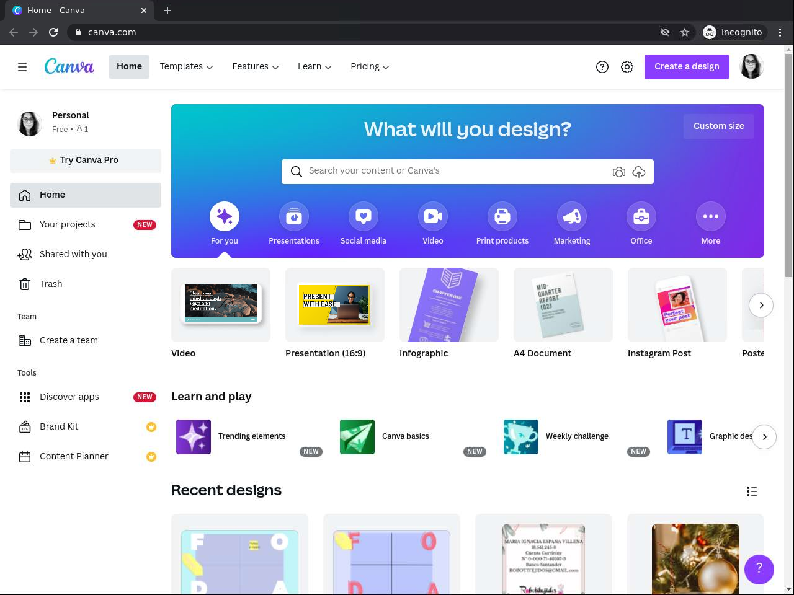Viewport: 794px width, 595px height.
Task: Open the profile avatar in header
Action: point(752,67)
